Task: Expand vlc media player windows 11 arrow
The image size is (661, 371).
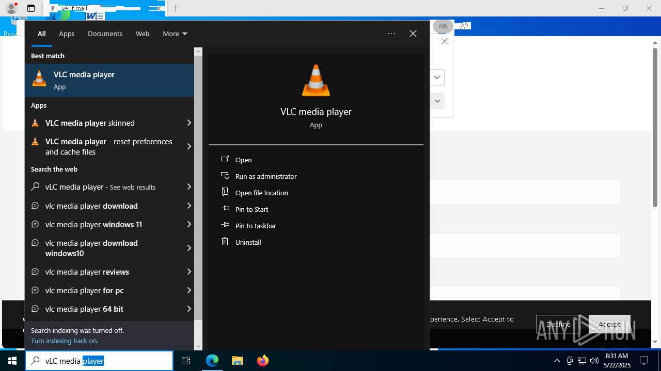Action: tap(189, 225)
